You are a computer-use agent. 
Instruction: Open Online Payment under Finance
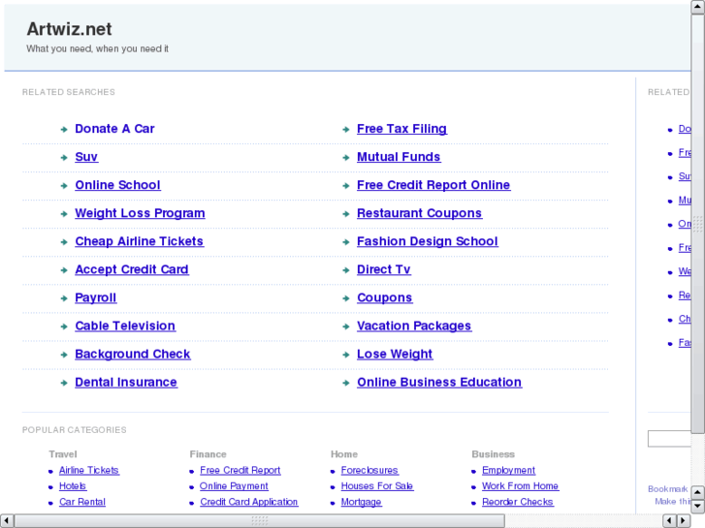click(234, 486)
